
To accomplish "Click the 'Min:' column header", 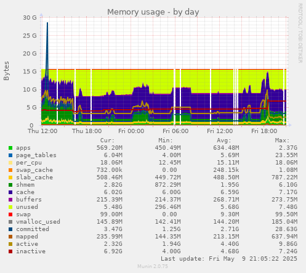I will (166, 141).
